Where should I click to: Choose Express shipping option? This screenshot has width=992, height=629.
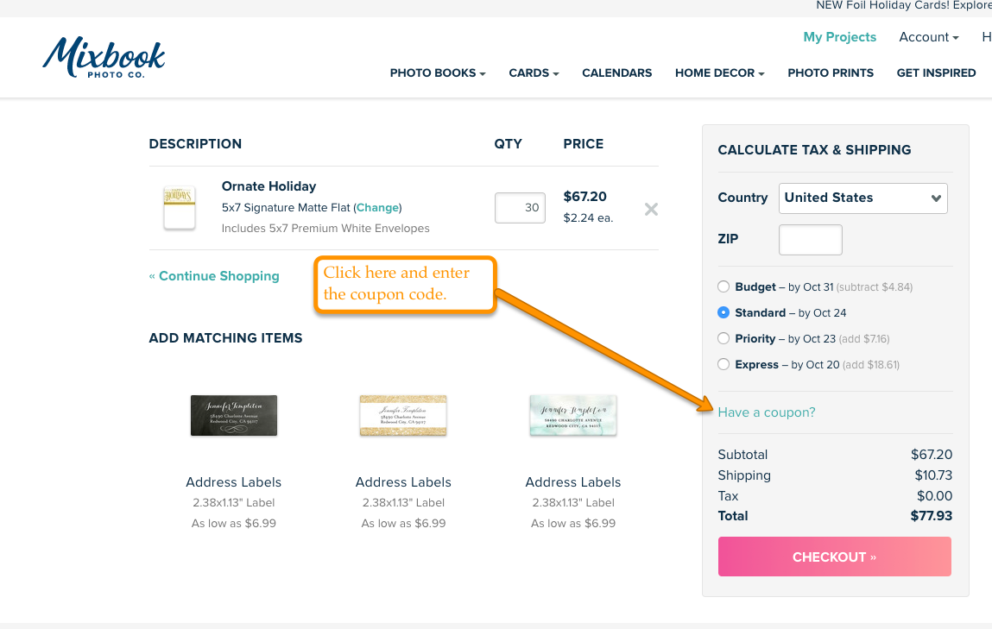(723, 364)
